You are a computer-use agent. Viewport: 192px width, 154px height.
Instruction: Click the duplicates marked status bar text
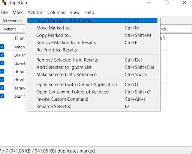(48, 151)
